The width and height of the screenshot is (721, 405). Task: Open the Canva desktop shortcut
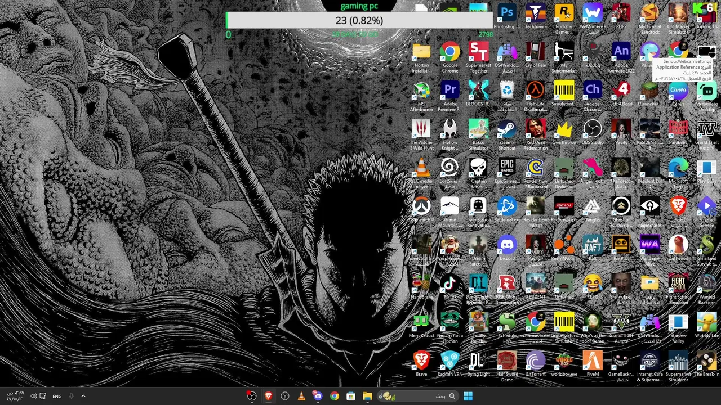click(678, 94)
